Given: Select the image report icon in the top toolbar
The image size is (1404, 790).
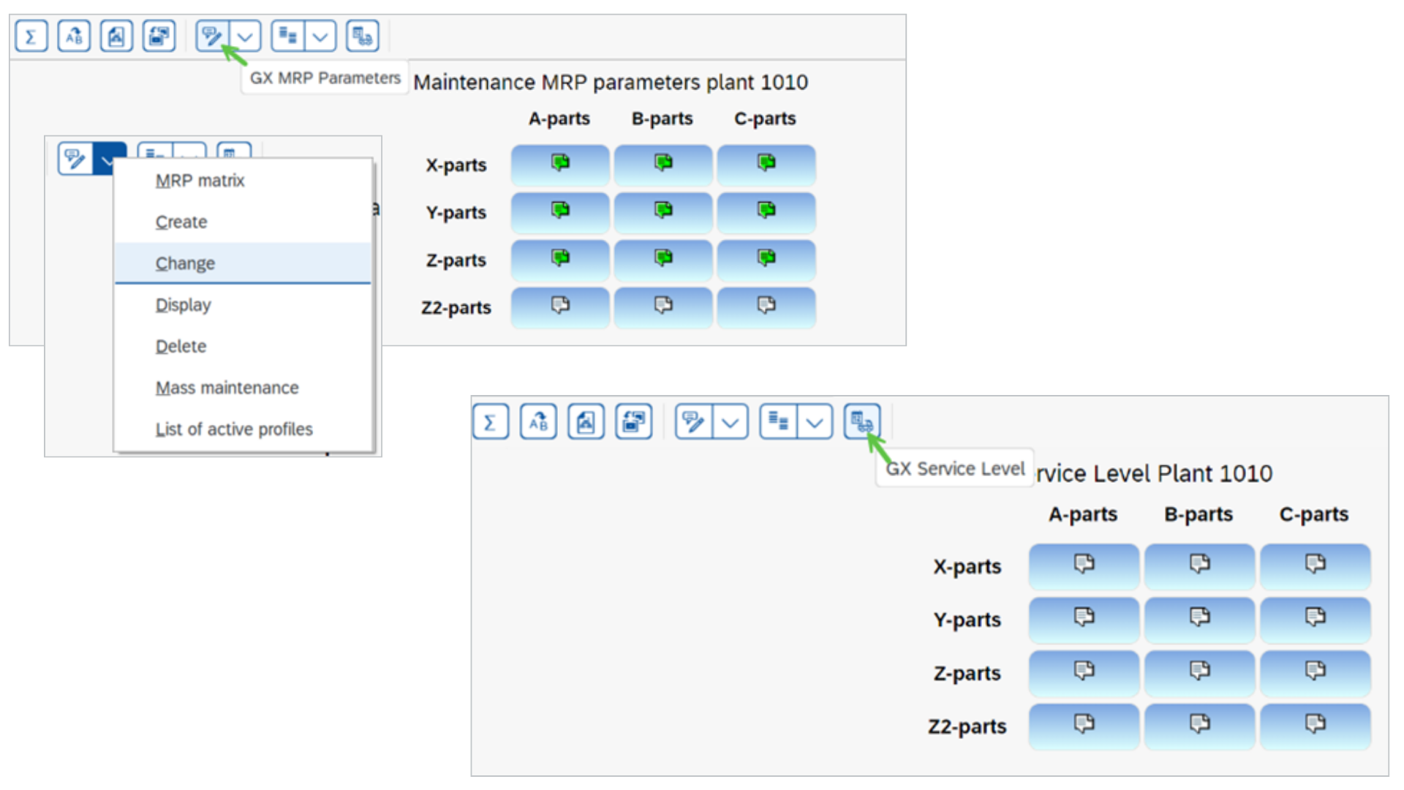Looking at the screenshot, I should point(116,35).
